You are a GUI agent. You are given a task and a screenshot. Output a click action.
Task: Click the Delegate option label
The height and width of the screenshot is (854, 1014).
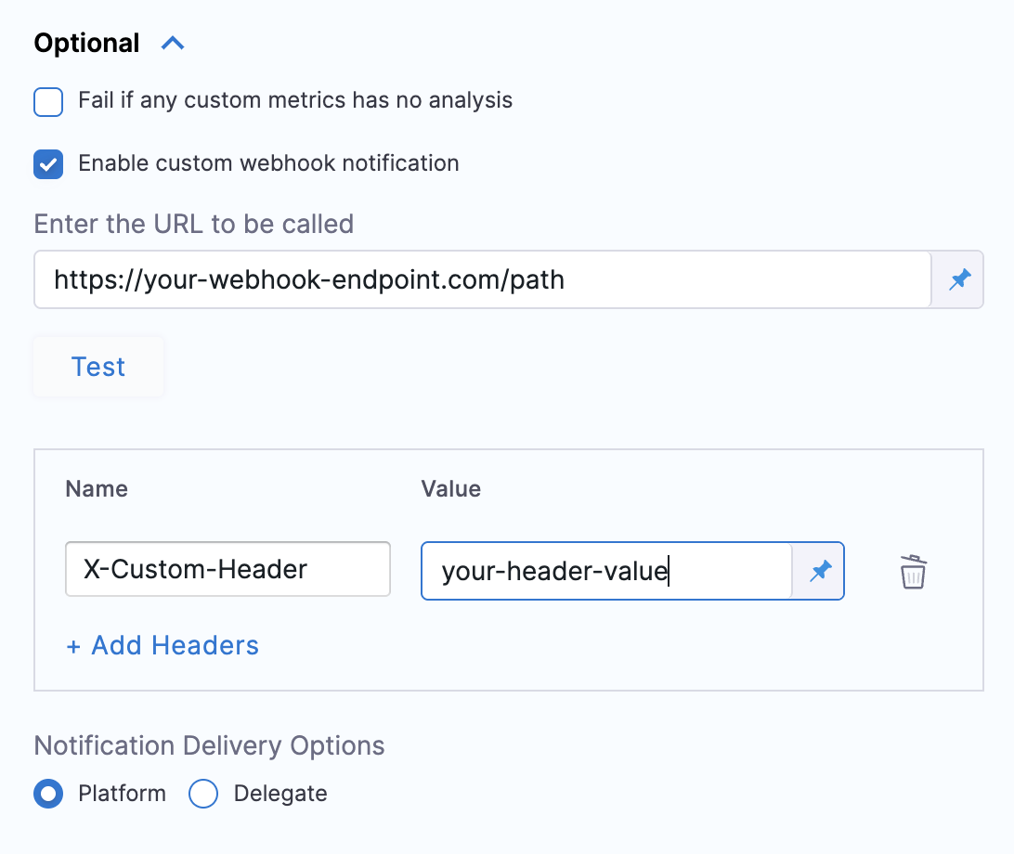coord(280,794)
